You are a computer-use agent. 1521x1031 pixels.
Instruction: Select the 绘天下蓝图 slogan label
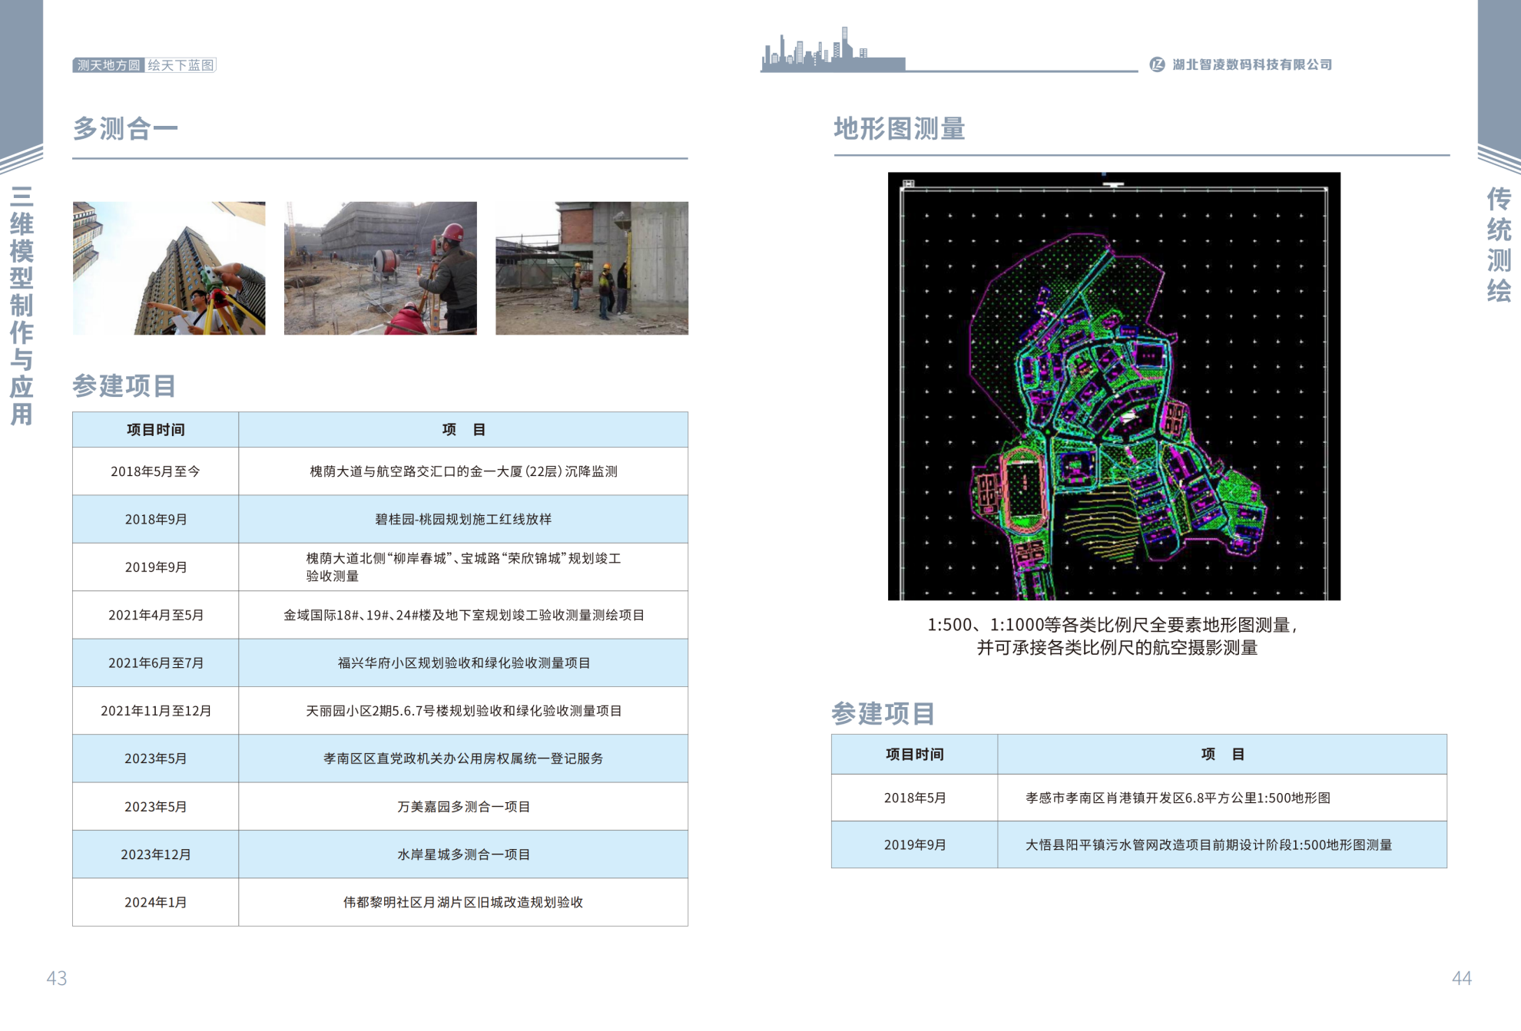(x=181, y=65)
